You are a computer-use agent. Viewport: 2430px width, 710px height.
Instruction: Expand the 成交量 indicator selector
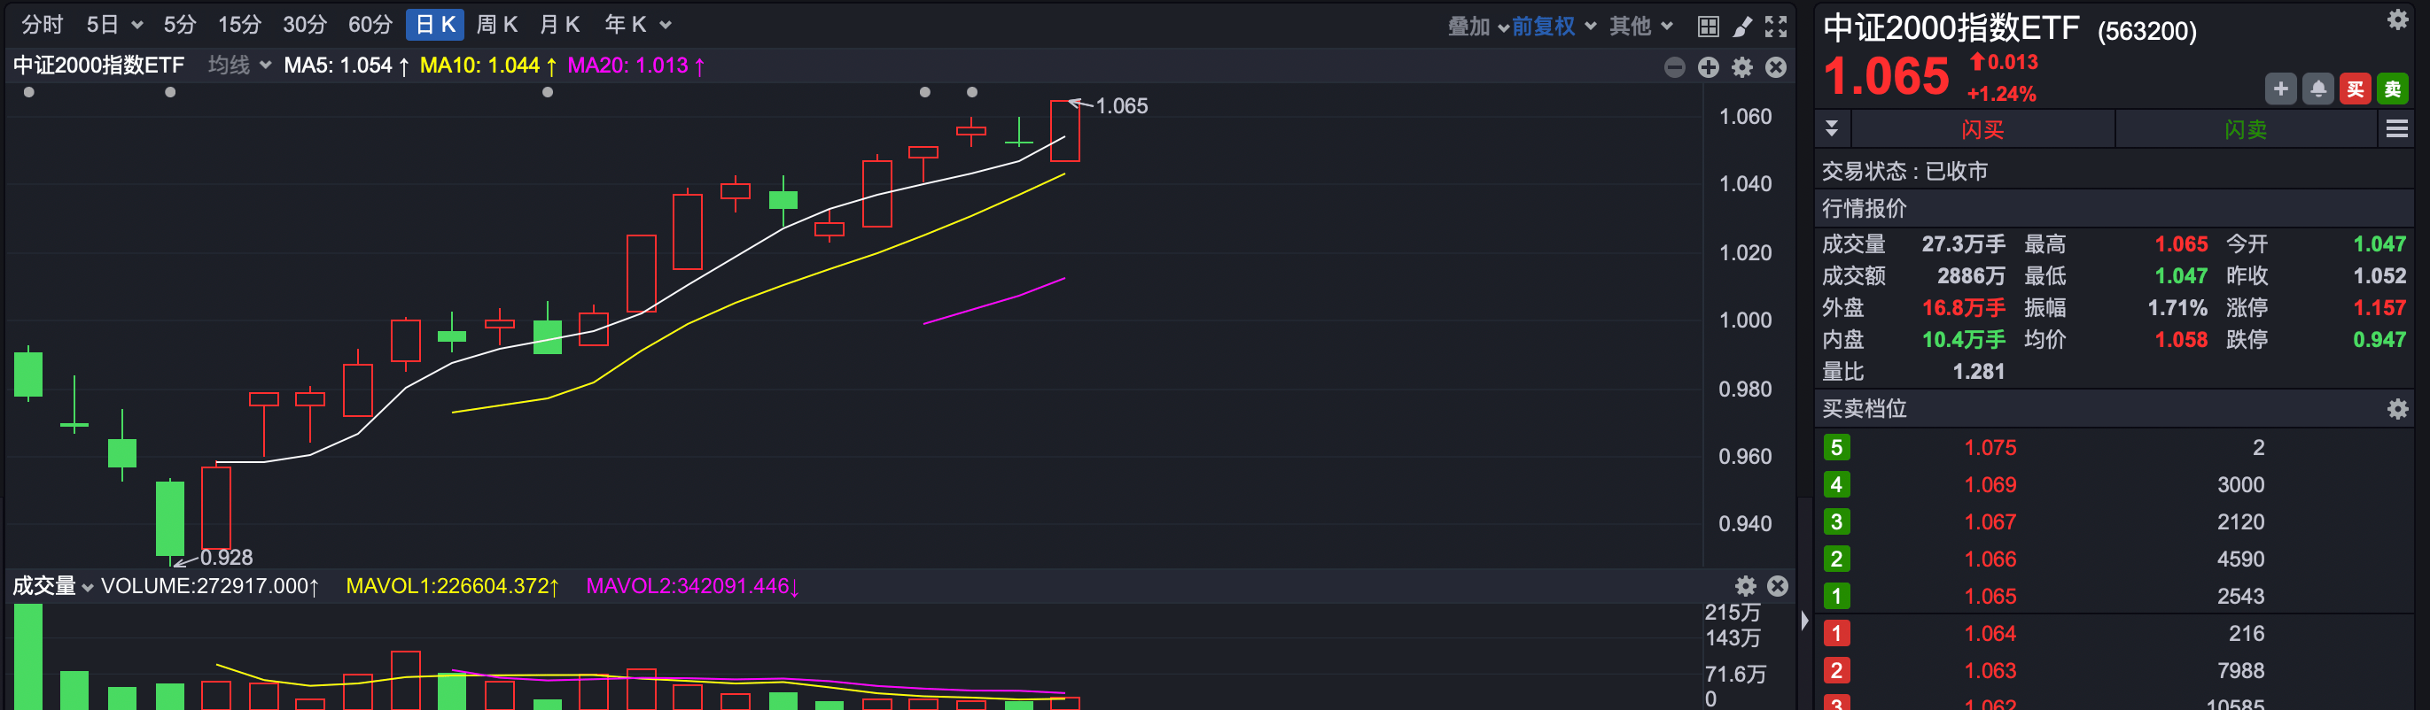pyautogui.click(x=53, y=586)
